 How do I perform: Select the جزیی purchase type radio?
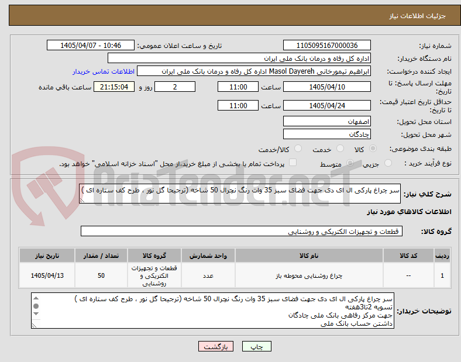(x=388, y=163)
